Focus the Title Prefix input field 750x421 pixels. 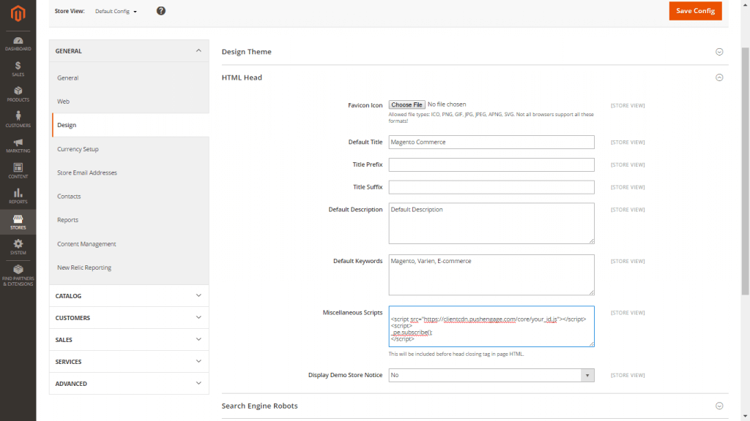[491, 164]
